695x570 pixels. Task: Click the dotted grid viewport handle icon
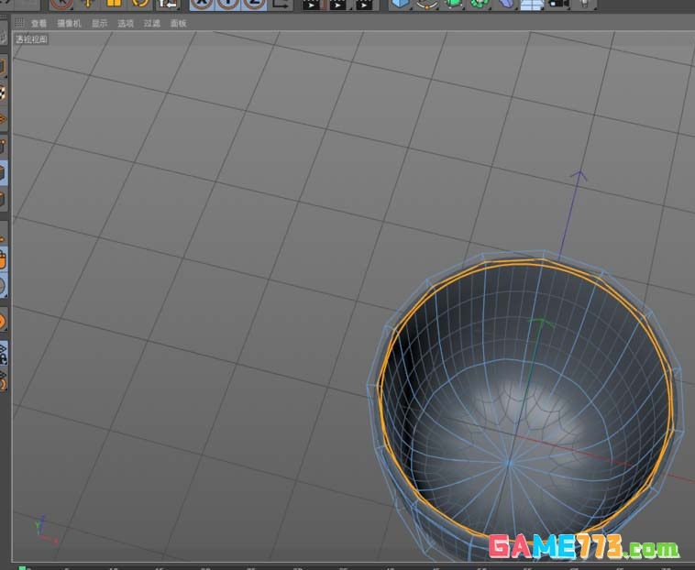click(19, 23)
